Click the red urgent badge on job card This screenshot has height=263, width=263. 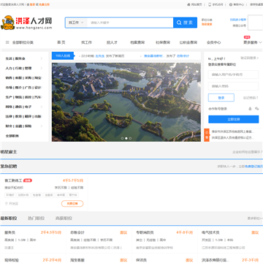click(x=28, y=180)
